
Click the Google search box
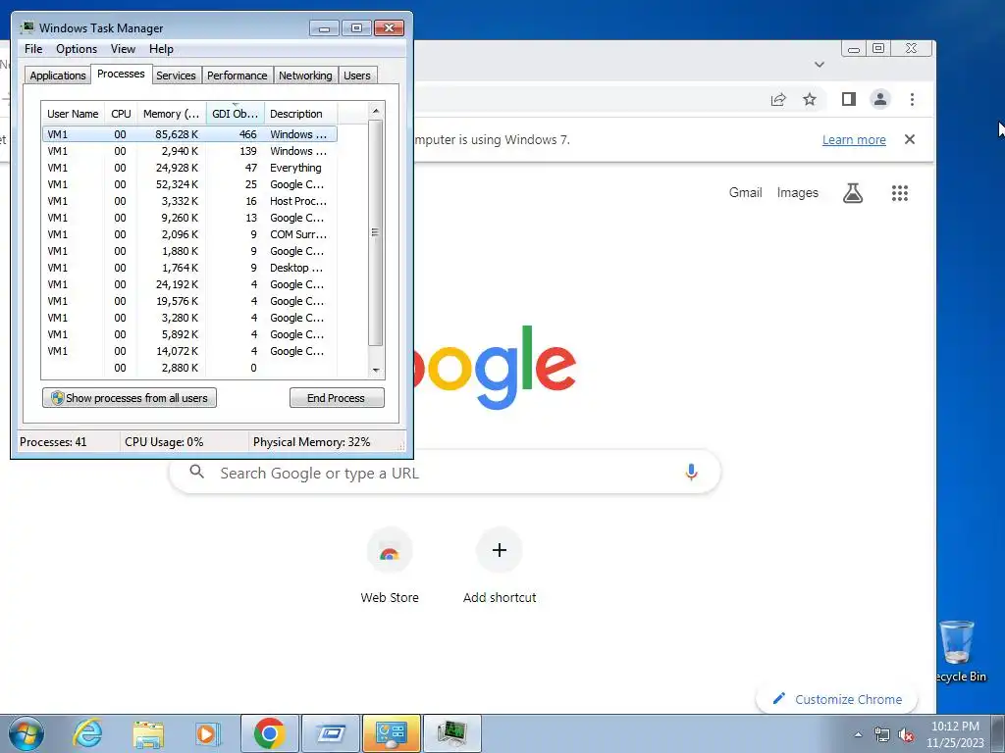click(445, 473)
